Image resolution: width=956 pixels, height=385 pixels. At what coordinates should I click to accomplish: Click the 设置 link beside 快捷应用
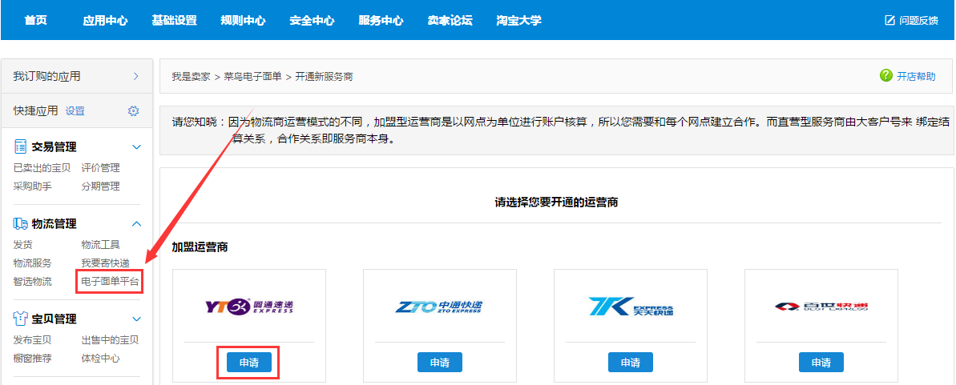[x=75, y=111]
